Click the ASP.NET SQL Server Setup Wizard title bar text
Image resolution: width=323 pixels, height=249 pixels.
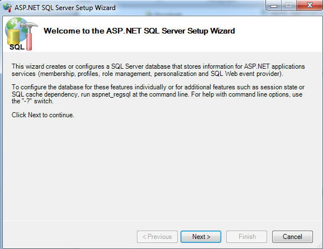[65, 8]
